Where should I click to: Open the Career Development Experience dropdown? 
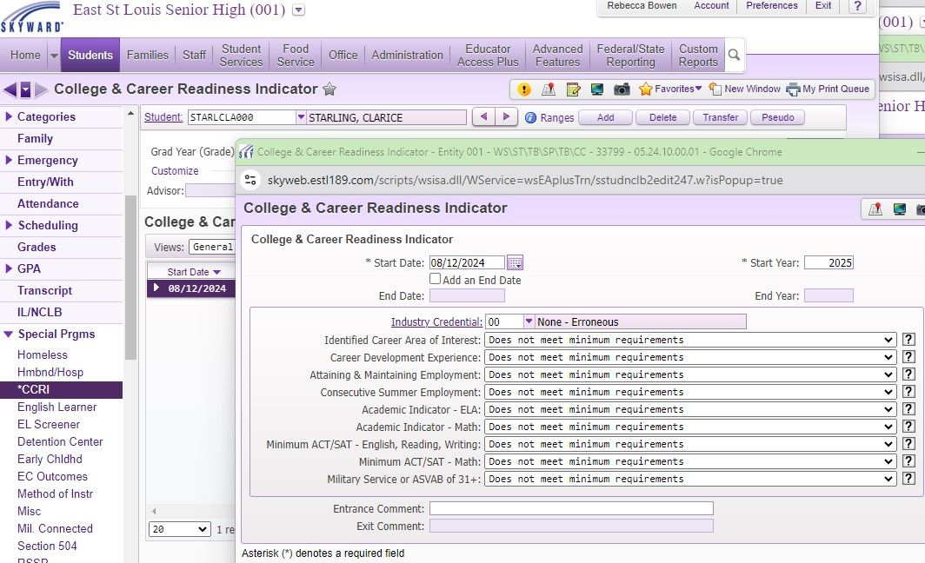[x=689, y=357]
